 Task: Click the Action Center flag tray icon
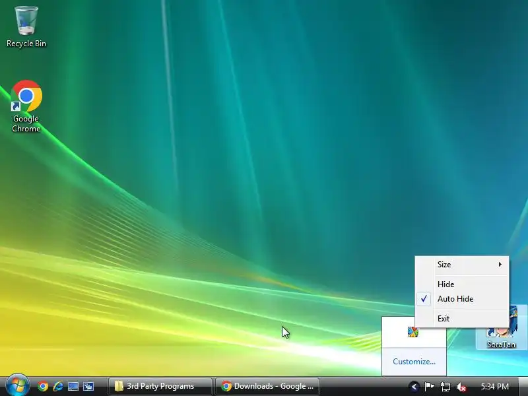(429, 387)
